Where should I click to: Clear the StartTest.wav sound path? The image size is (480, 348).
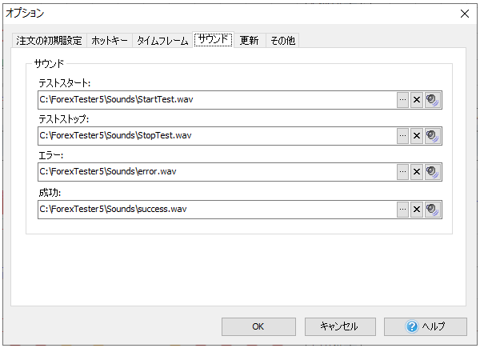click(x=416, y=100)
